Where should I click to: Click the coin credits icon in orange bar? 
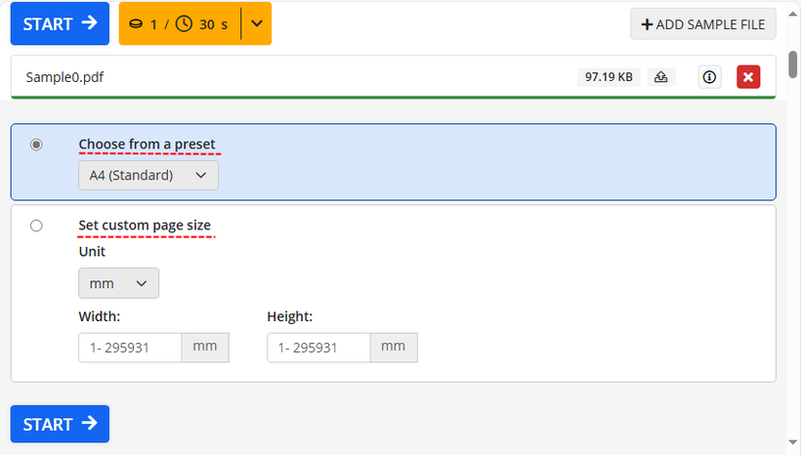(136, 23)
